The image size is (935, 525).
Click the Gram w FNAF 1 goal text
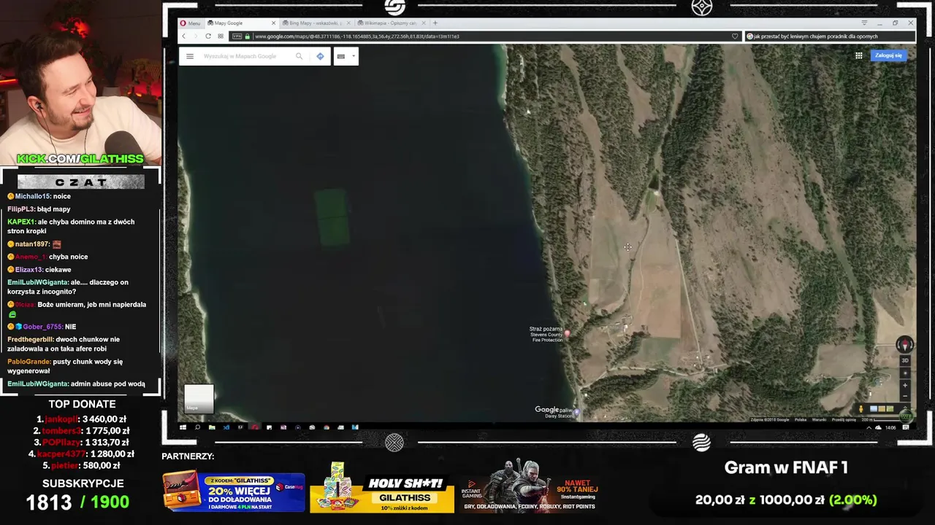coord(786,468)
